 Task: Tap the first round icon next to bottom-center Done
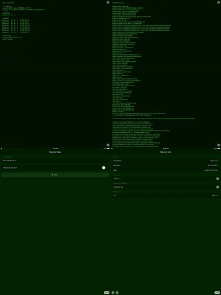113,293
